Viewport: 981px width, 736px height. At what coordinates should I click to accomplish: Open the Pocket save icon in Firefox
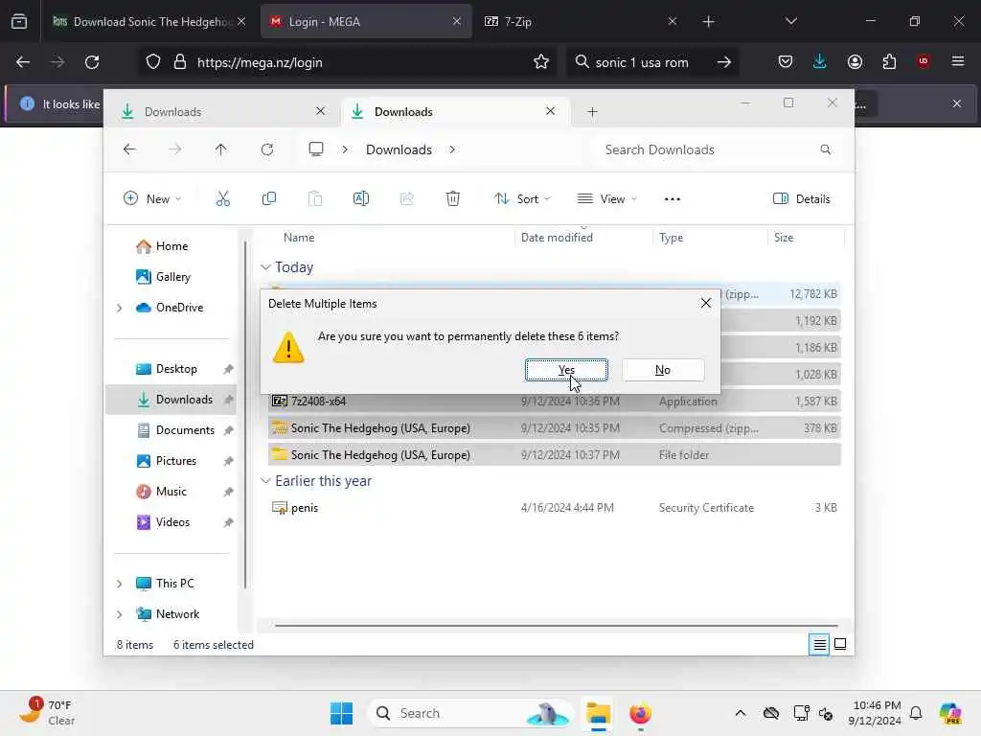(786, 62)
